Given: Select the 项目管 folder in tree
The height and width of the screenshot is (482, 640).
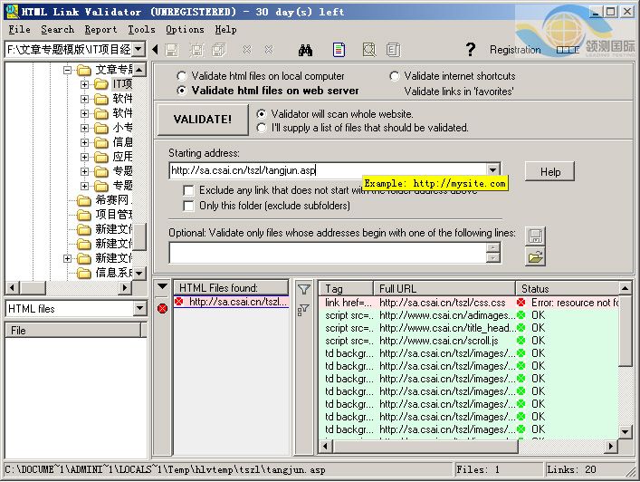Looking at the screenshot, I should pos(113,215).
